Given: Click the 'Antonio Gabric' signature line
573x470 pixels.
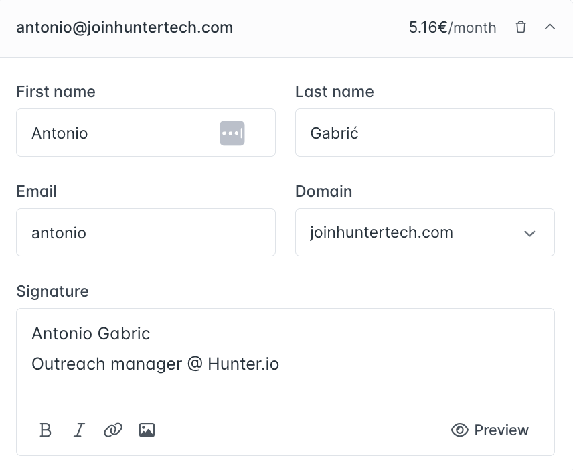Looking at the screenshot, I should [91, 333].
